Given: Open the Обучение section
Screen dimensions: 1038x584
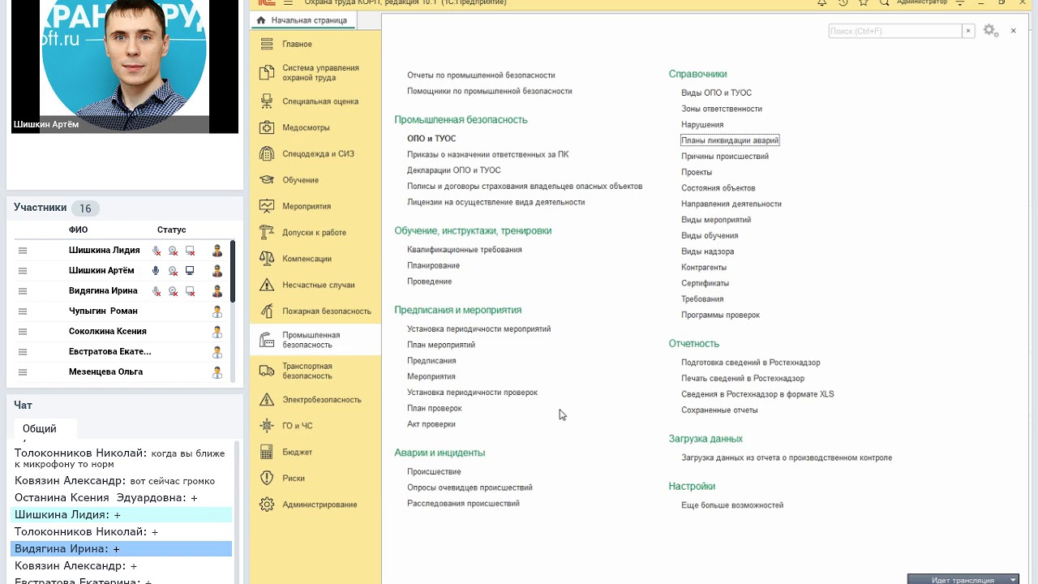Looking at the screenshot, I should 315,180.
